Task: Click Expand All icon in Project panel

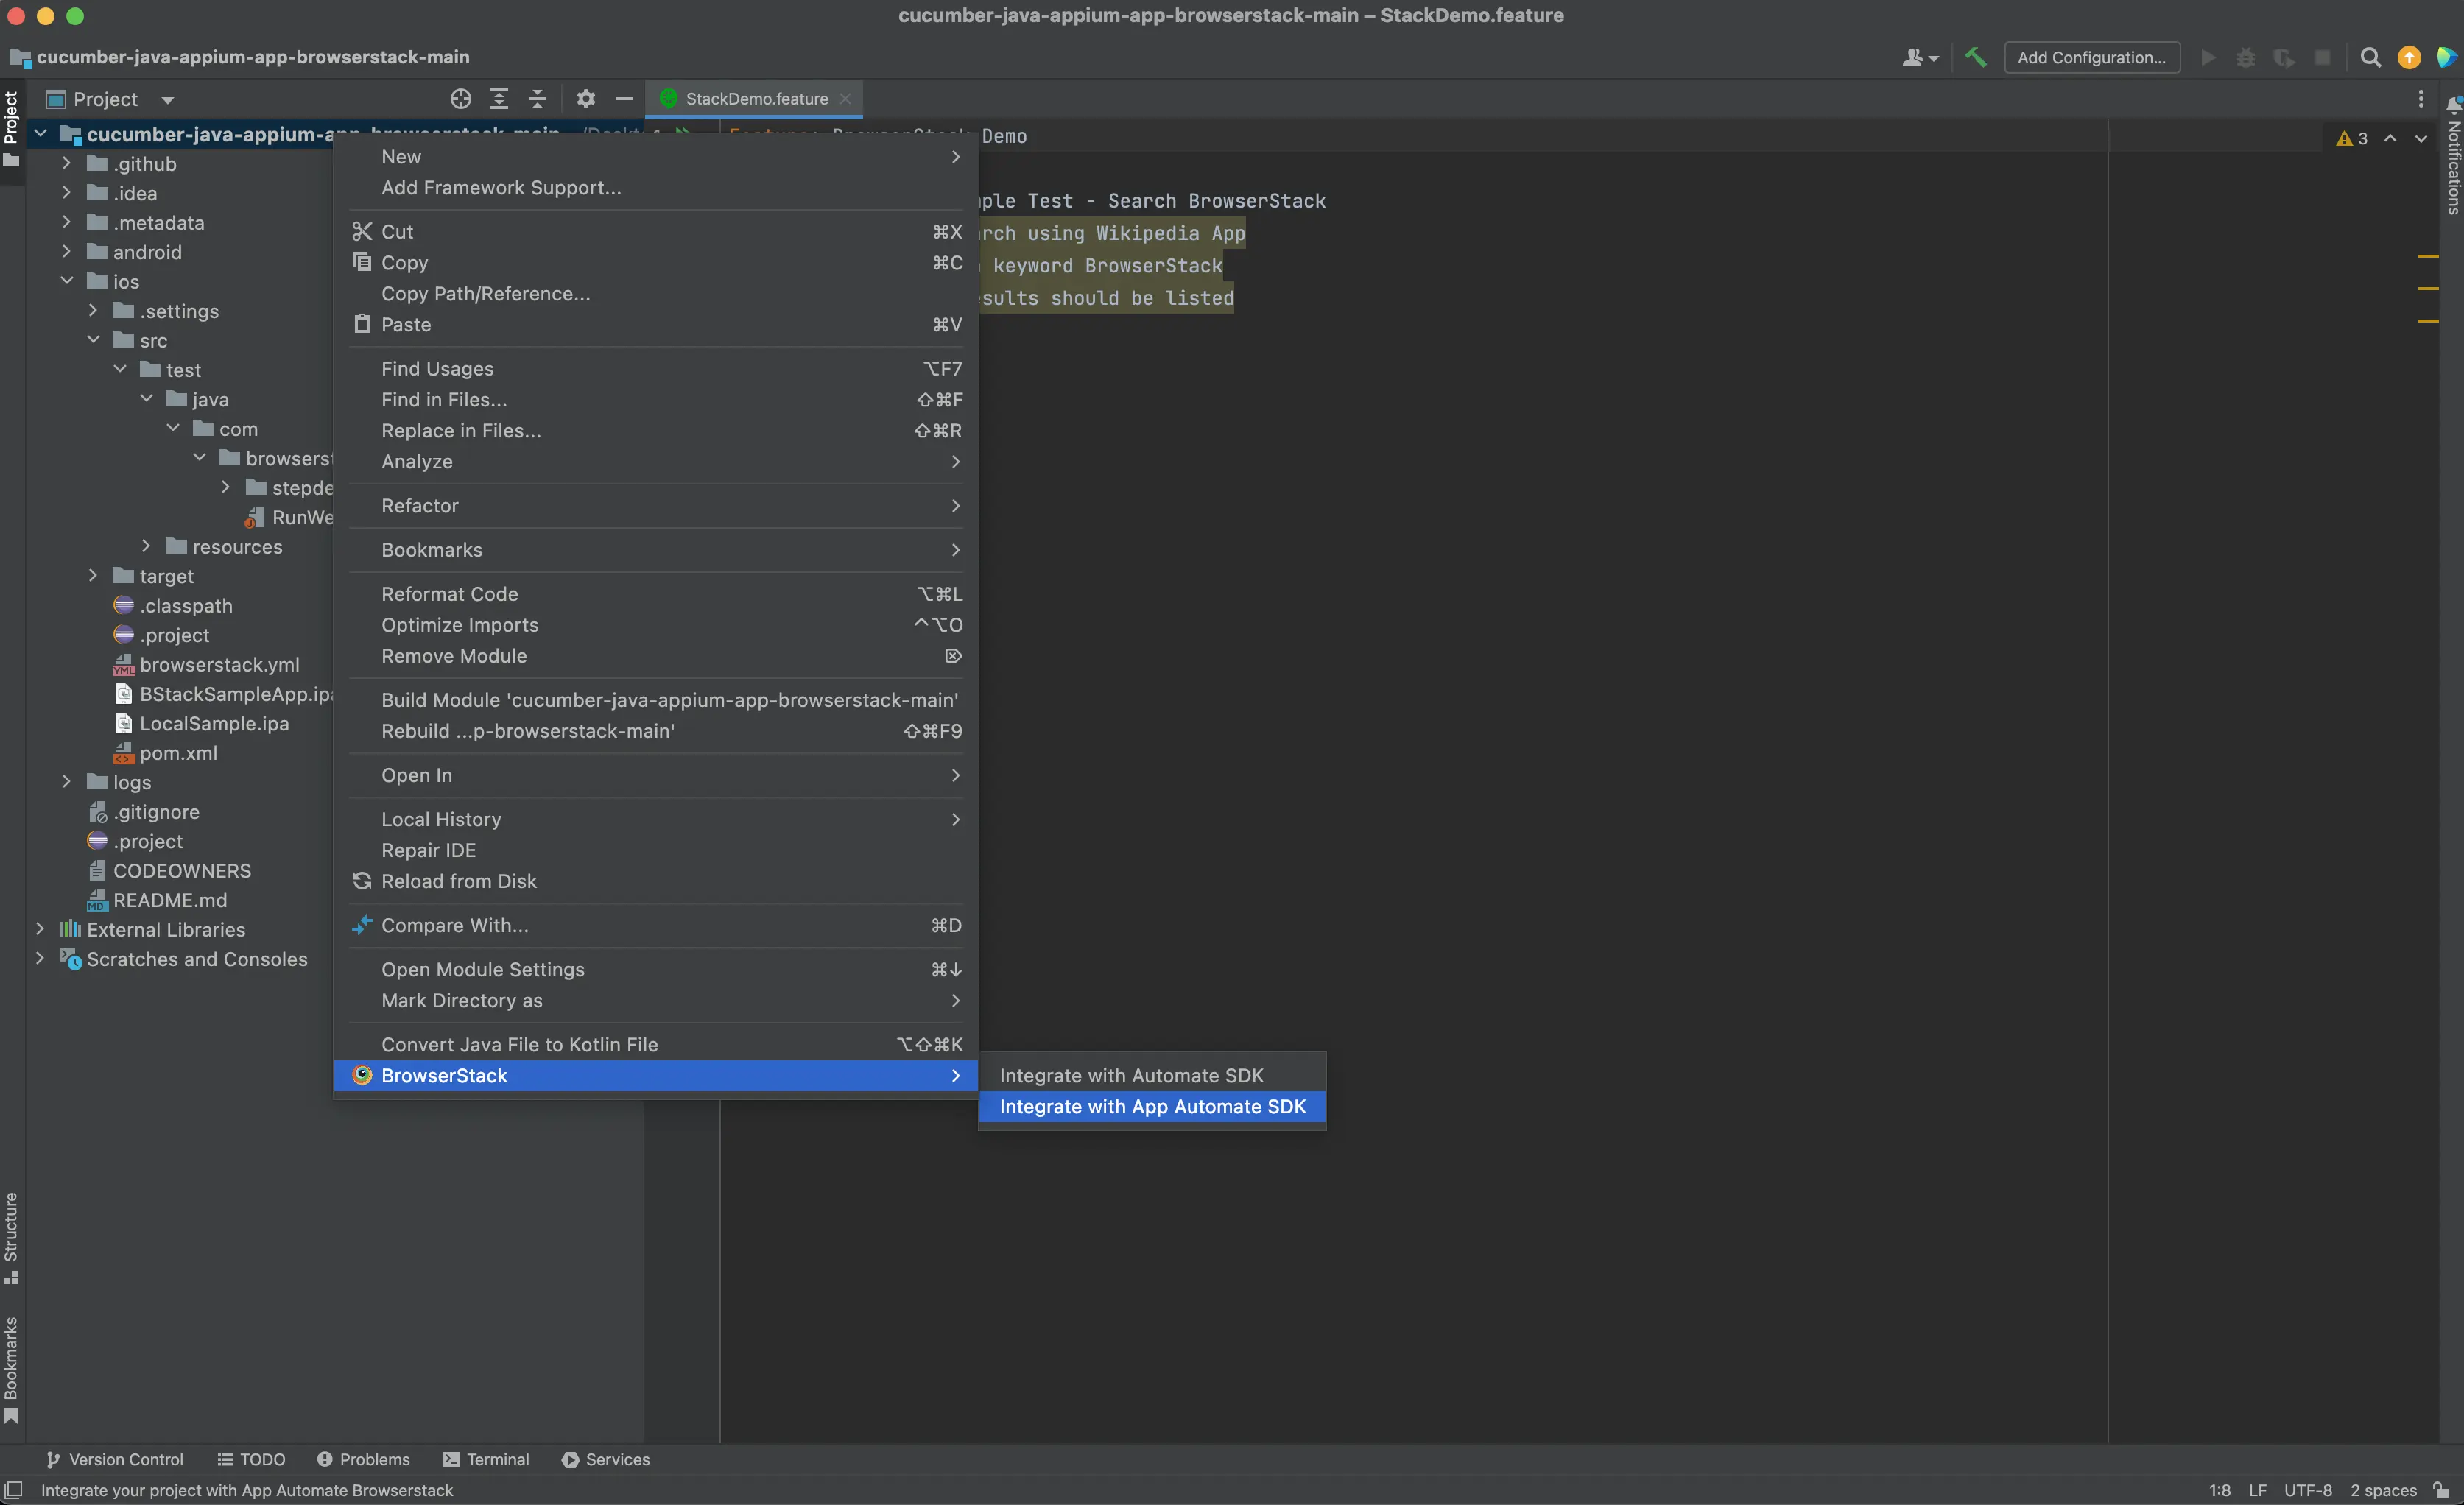Action: [499, 98]
